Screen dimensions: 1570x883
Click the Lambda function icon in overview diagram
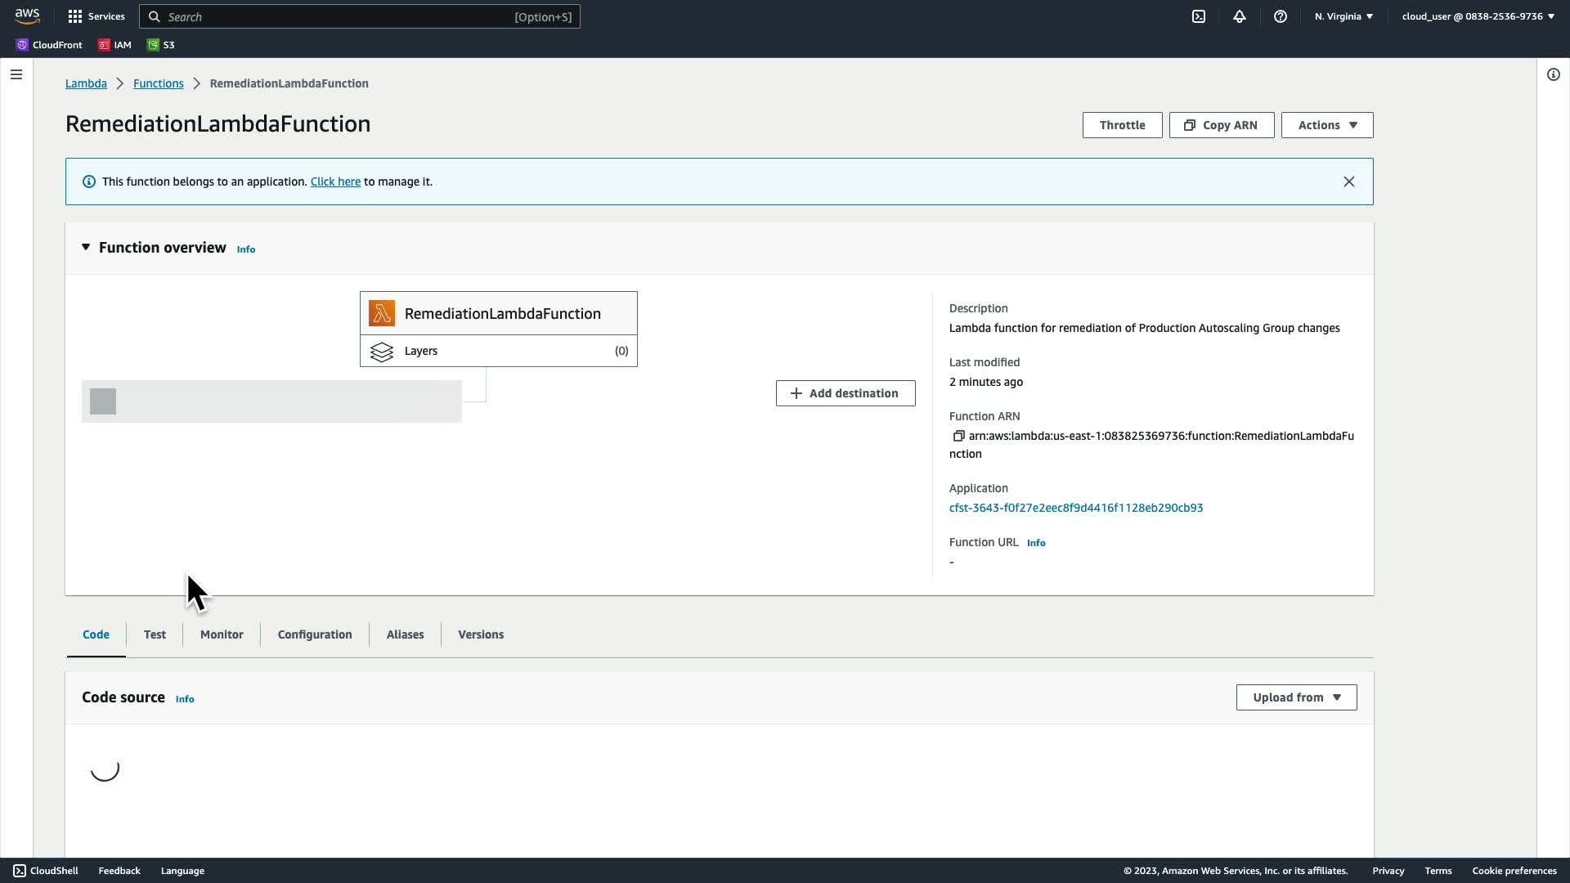coord(382,313)
